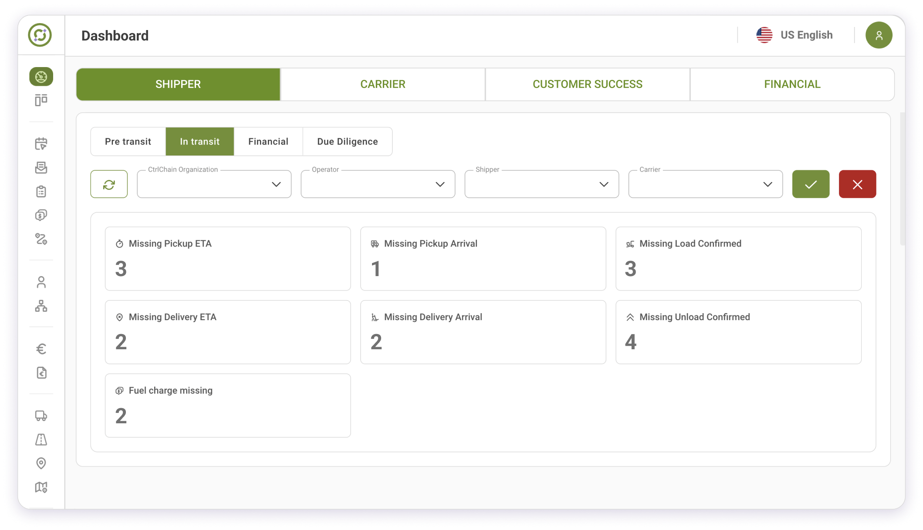Select the Due Diligence sub-tab
The image size is (923, 530).
click(347, 142)
